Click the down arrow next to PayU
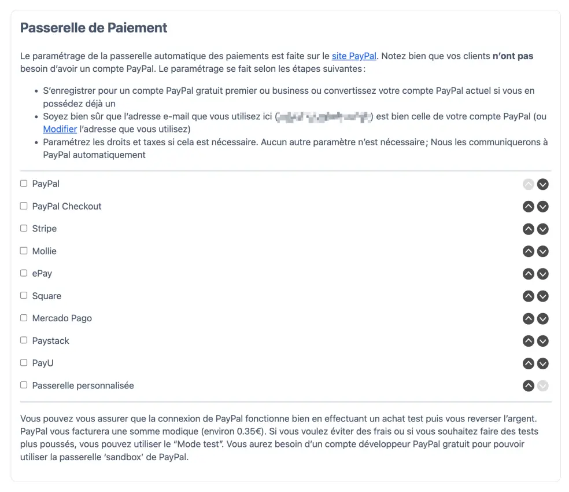This screenshot has width=569, height=492. (542, 363)
